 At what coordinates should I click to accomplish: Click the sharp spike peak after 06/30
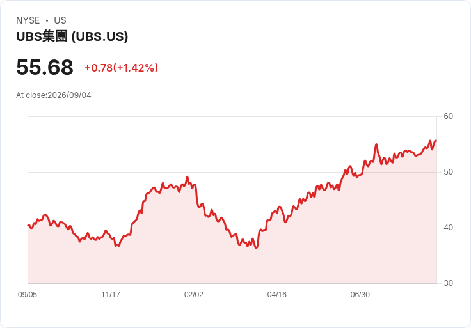(376, 144)
